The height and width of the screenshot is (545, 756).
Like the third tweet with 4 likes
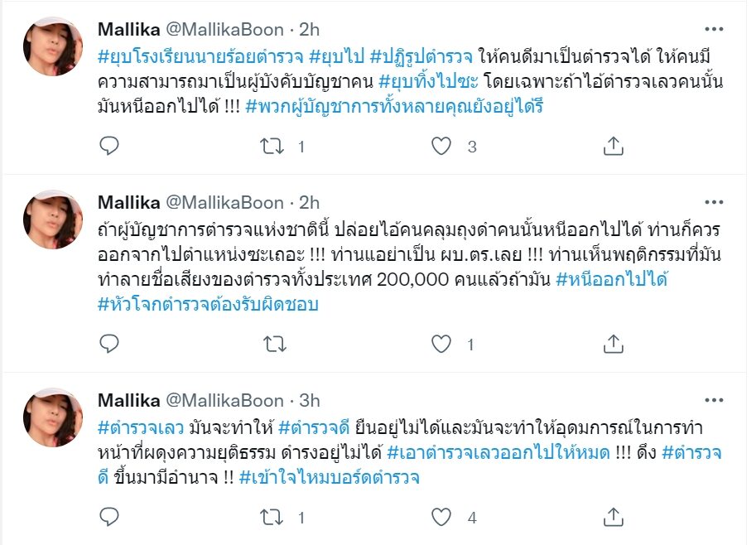coord(442,518)
